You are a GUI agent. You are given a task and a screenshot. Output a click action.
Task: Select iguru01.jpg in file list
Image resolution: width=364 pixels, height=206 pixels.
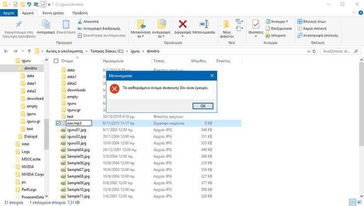[x=76, y=130]
